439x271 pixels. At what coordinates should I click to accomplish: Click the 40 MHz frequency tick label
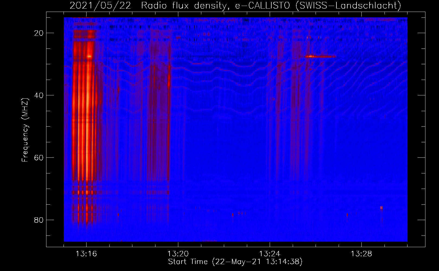[x=39, y=95]
